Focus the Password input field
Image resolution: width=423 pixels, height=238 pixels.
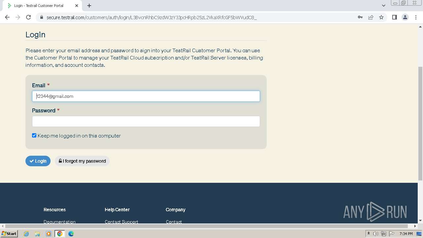[146, 121]
